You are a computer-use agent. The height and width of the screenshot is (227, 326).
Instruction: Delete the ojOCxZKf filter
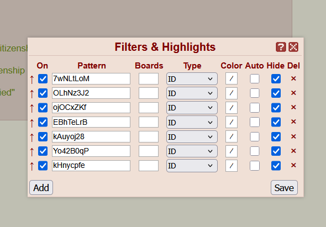coord(293,107)
